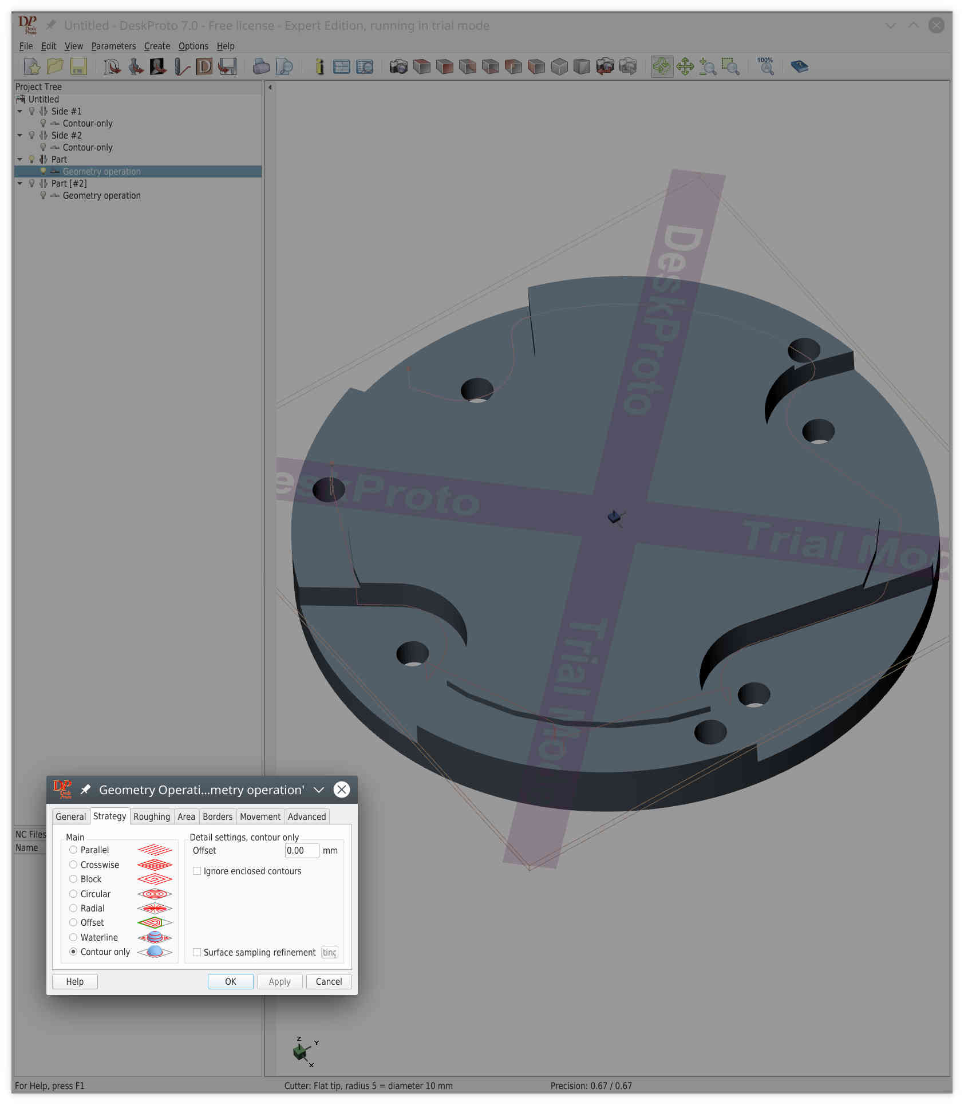
Task: Click the New project toolbar icon
Action: click(32, 66)
